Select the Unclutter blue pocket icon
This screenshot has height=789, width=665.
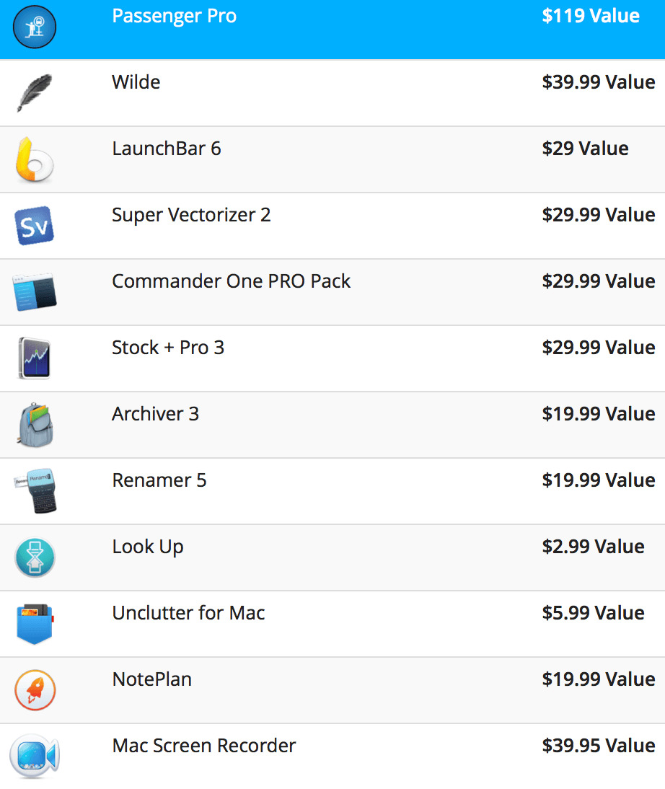pos(35,624)
